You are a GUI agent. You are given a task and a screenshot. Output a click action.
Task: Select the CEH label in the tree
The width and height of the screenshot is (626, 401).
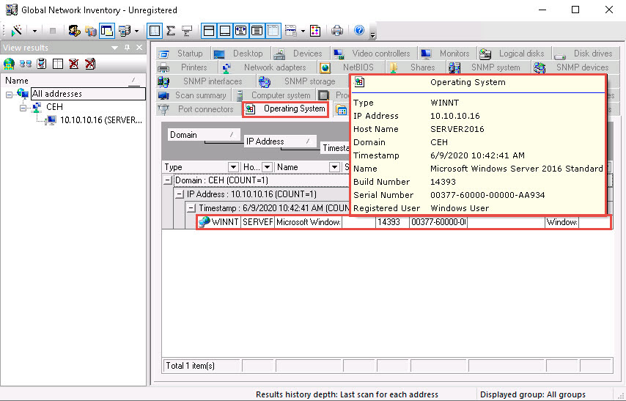pos(55,106)
